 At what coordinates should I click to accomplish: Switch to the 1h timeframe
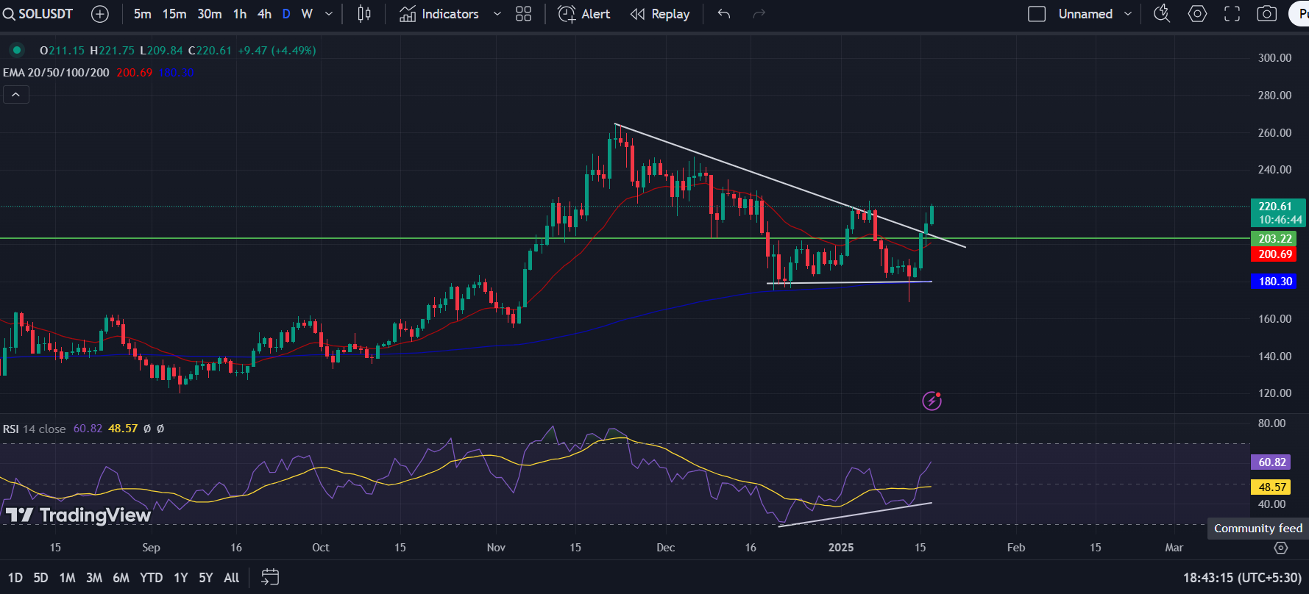coord(240,14)
